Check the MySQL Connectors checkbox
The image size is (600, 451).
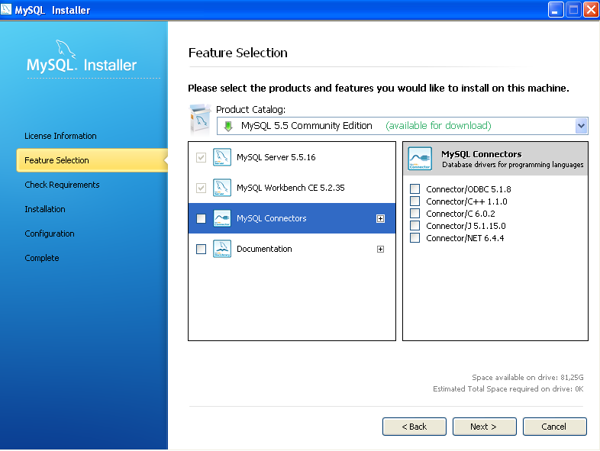pos(201,218)
